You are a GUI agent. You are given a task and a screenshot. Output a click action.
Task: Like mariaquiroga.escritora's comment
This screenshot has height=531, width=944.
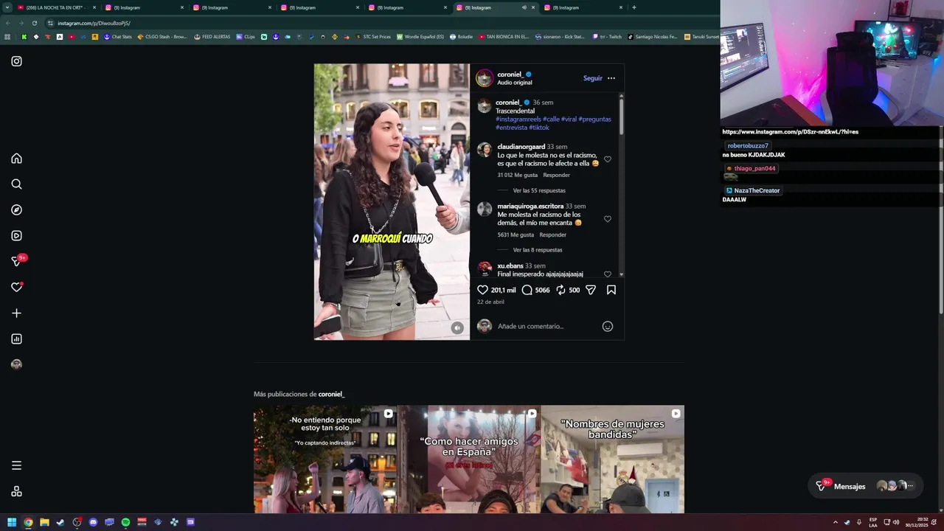click(x=608, y=219)
